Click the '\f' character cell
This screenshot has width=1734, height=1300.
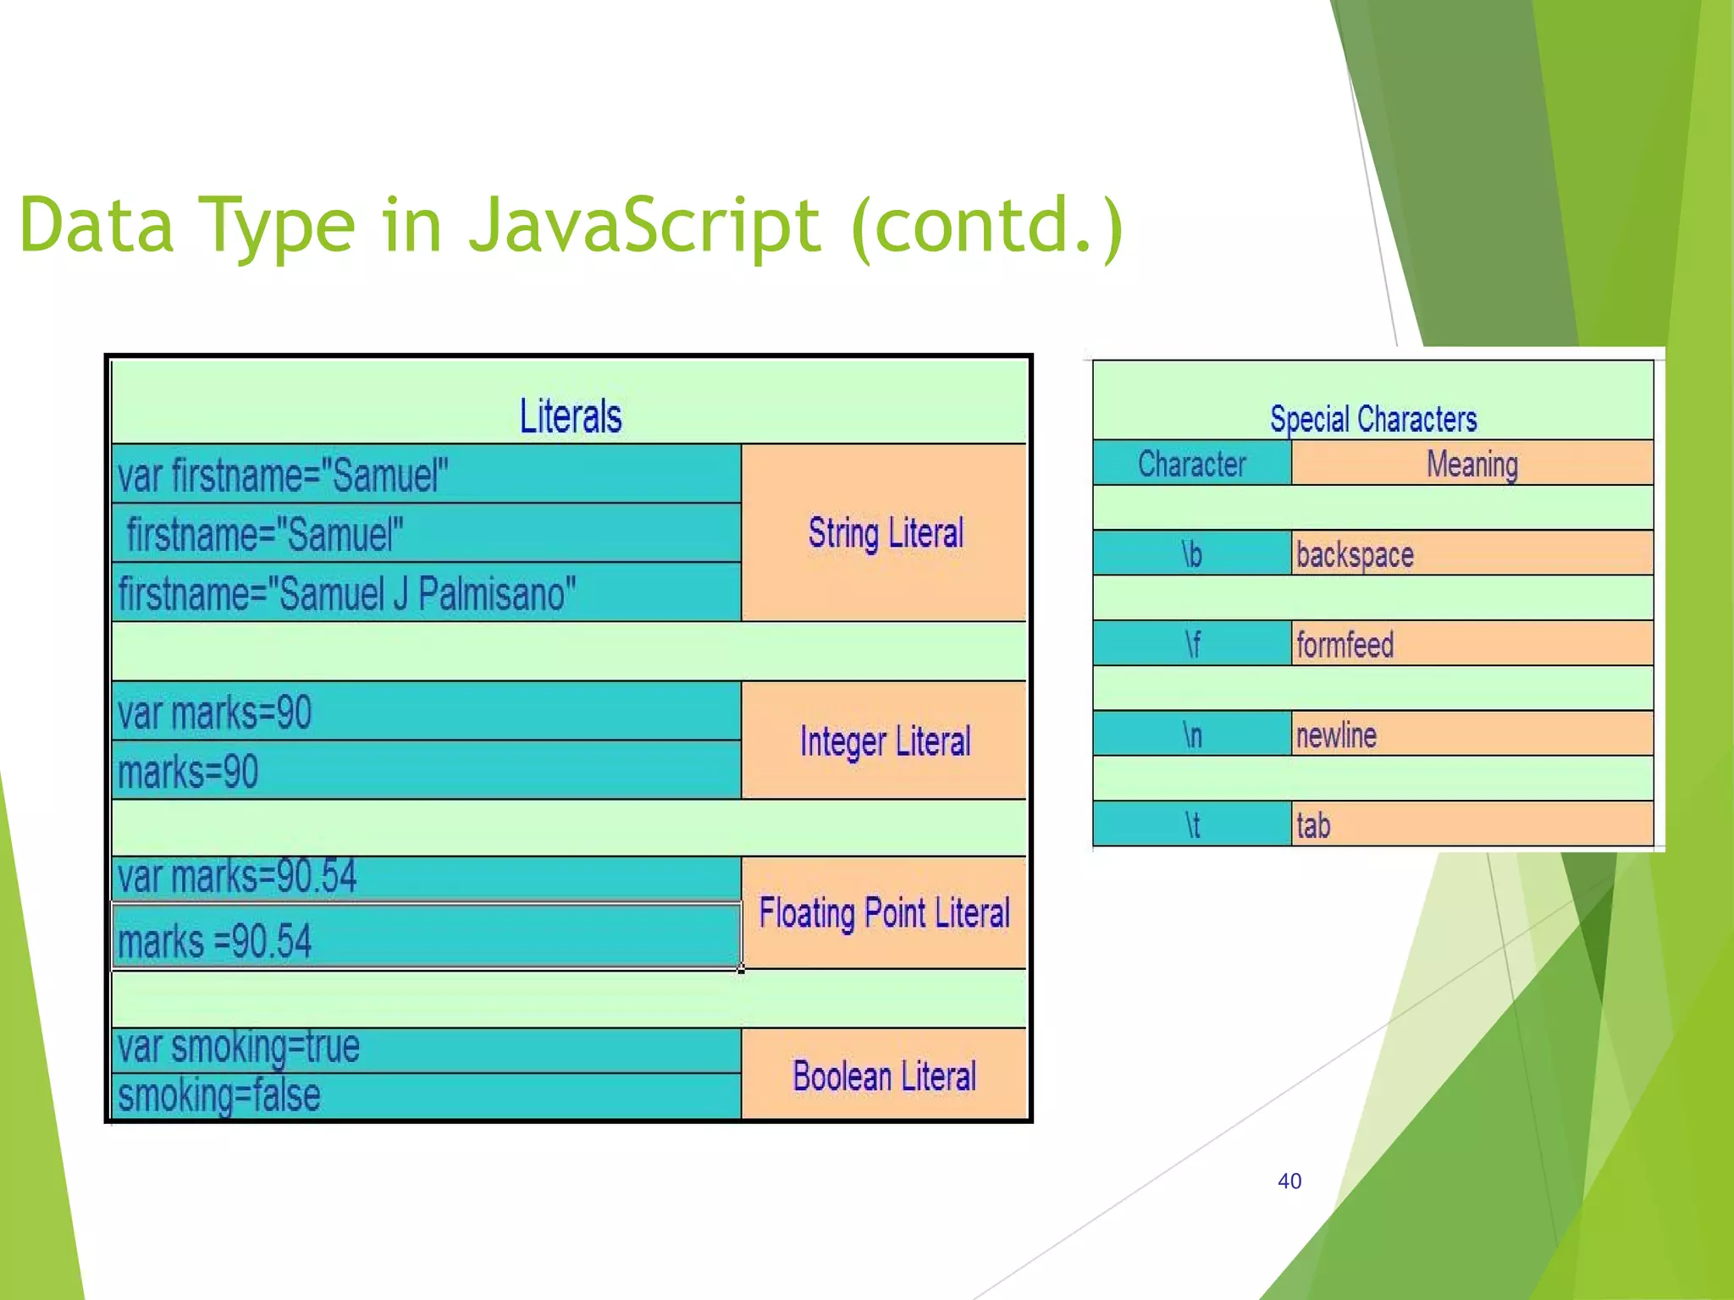1192,643
